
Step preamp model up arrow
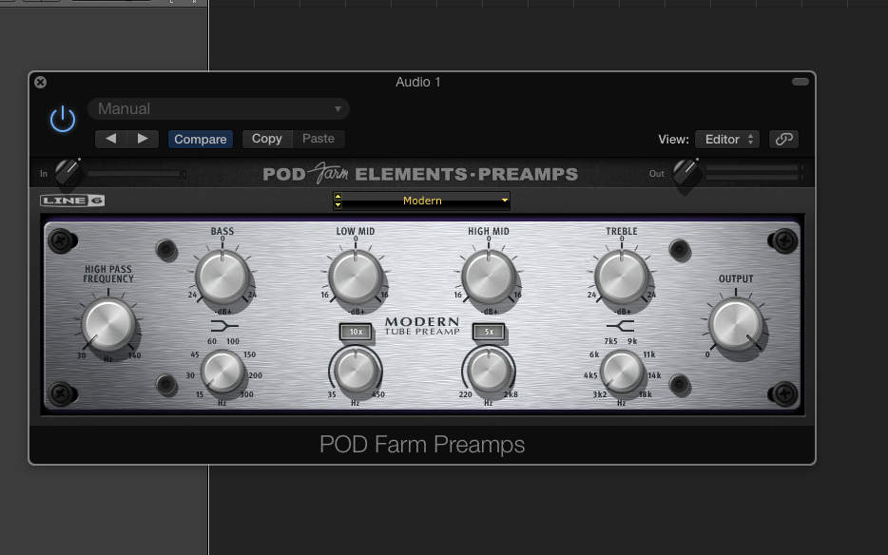pos(338,197)
